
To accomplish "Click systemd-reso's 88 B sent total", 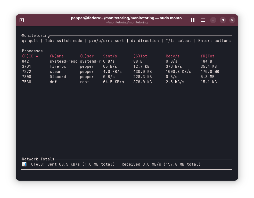I will pos(138,61).
